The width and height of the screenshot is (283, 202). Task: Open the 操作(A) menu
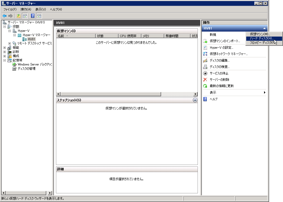[x=26, y=9]
